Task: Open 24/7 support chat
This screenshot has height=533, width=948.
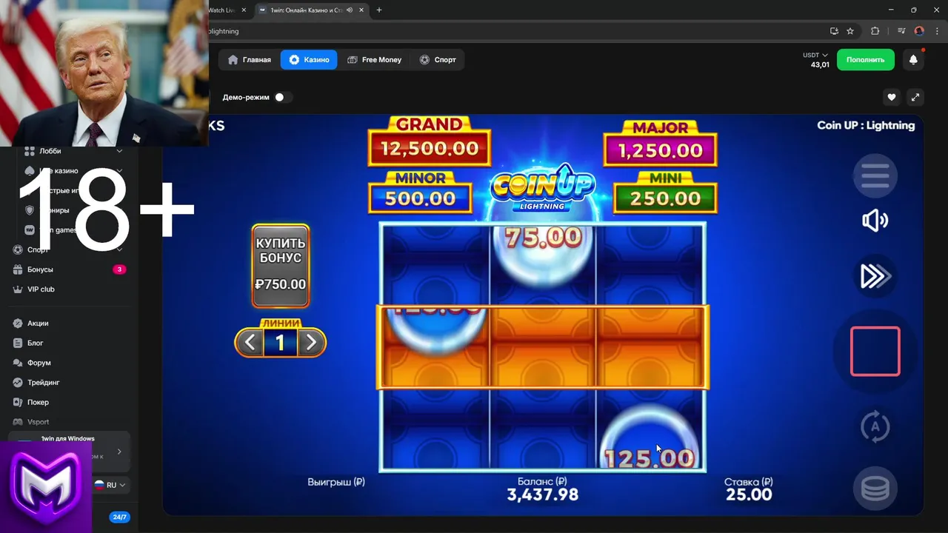Action: point(118,517)
